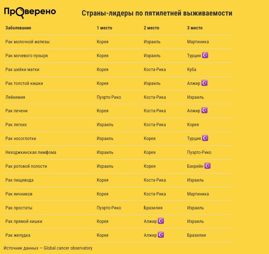Image resolution: width=269 pixels, height=254 pixels.
Task: Click crescent icon in Рак мочевого пузыря row
Action: pyautogui.click(x=205, y=55)
